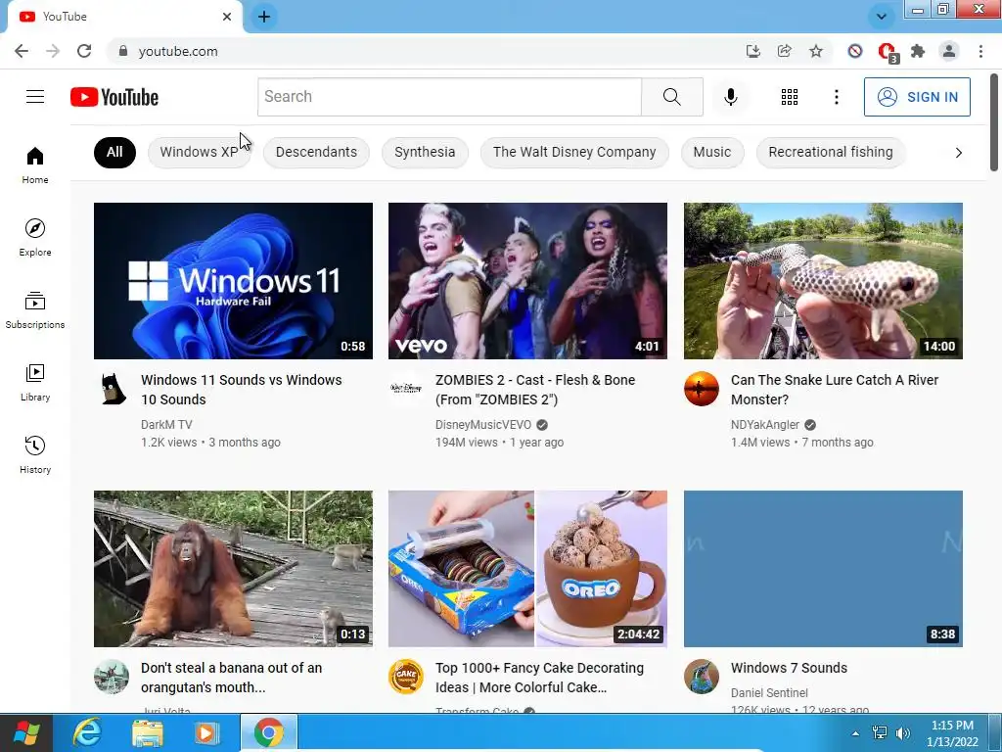Click the install/download icon in address bar
1002x752 pixels.
[x=753, y=51]
